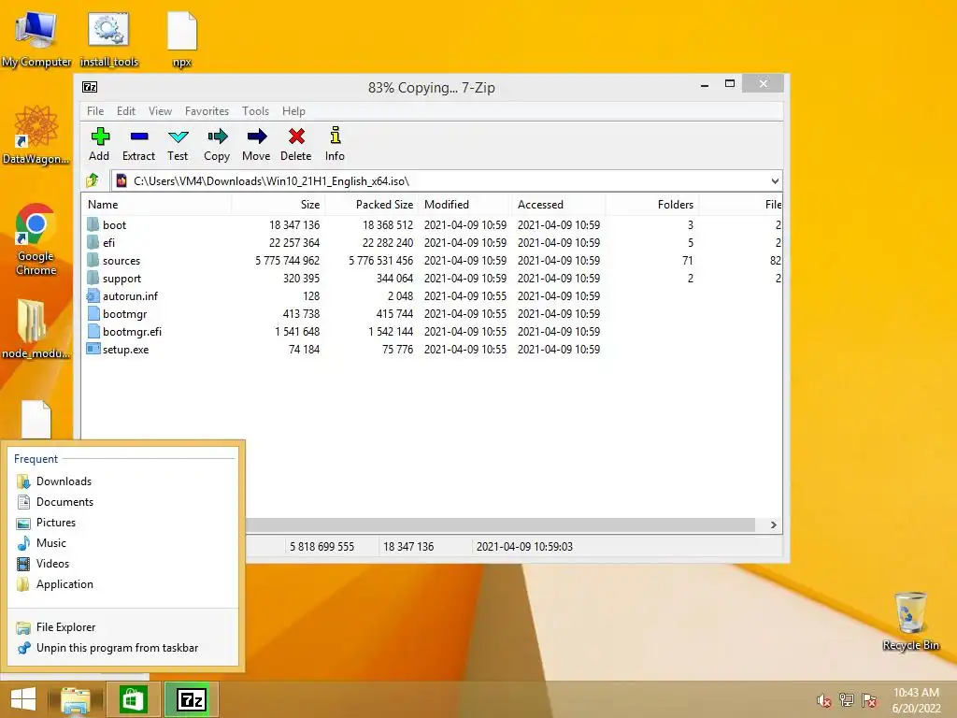Click the 7z window title icon

[90, 87]
